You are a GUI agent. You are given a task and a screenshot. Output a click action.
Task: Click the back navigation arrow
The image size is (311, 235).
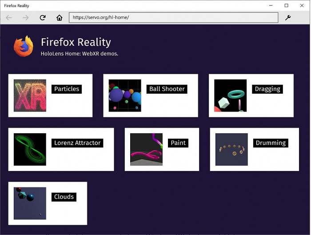click(x=9, y=18)
